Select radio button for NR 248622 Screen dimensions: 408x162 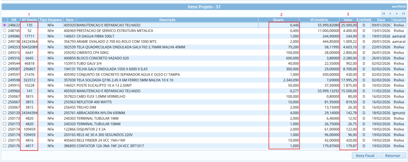tap(4, 25)
